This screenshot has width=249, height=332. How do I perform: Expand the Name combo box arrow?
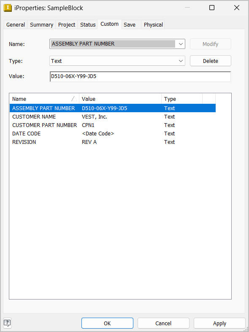(x=181, y=44)
